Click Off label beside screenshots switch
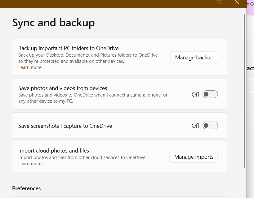Screen dimensions: 254x198 click(x=195, y=126)
